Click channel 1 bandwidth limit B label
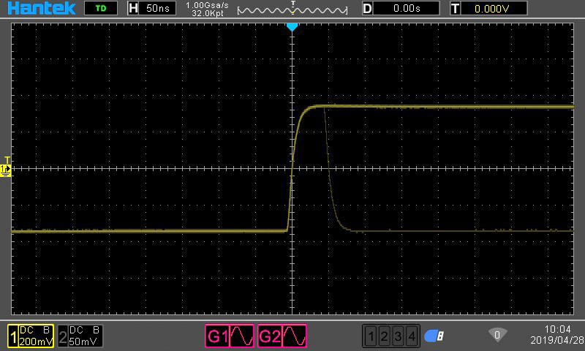585x351 pixels. (x=46, y=330)
